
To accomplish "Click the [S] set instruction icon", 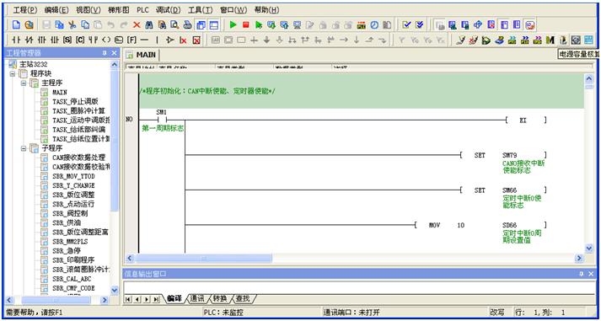I will click(67, 40).
